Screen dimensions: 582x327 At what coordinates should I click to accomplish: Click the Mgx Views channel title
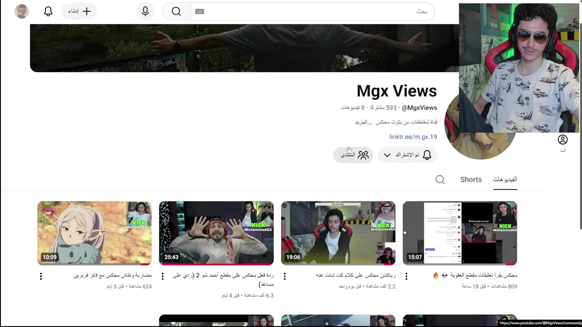click(396, 91)
